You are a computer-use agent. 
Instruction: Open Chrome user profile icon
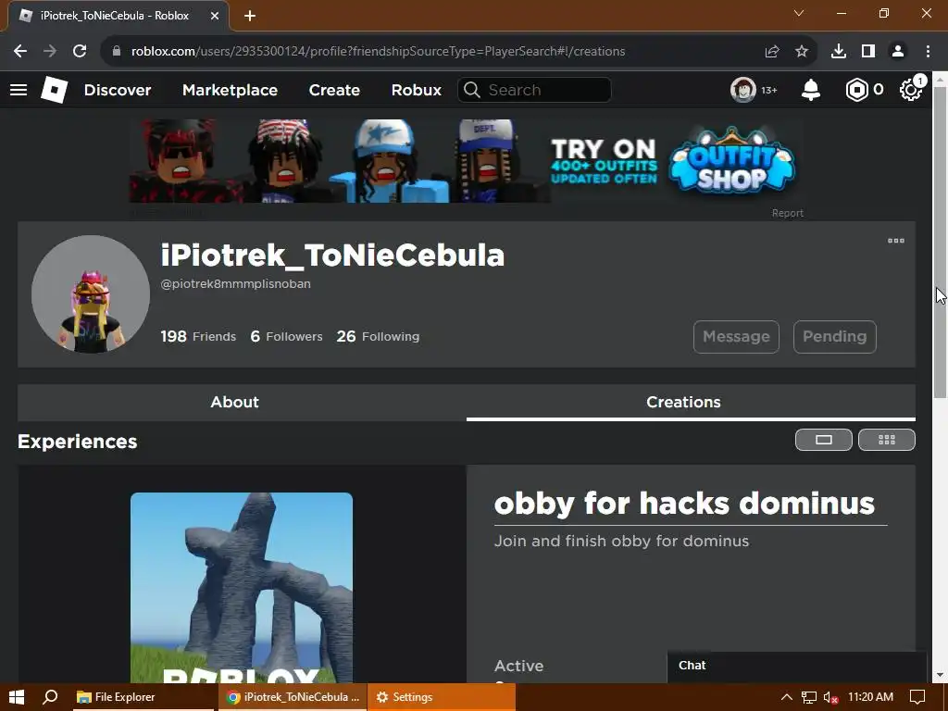coord(898,52)
